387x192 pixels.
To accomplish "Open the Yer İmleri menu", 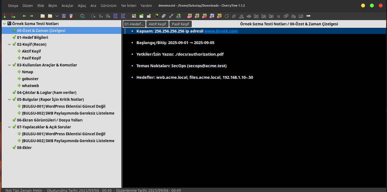I will coord(128,6).
